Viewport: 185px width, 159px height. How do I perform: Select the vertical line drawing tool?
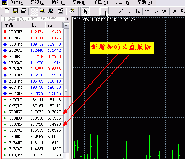[x=104, y=11]
